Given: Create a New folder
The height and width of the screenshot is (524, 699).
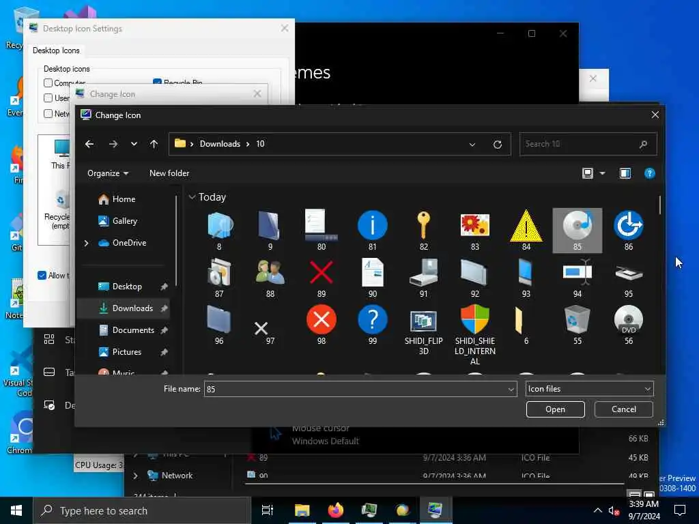Looking at the screenshot, I should (169, 173).
